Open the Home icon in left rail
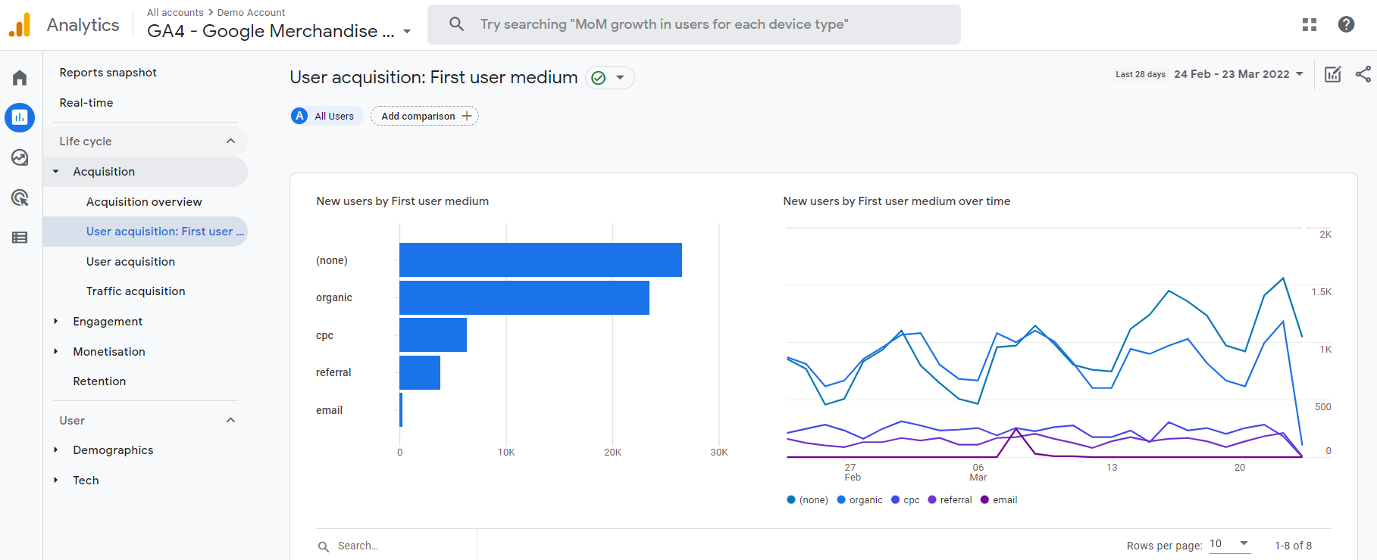Image resolution: width=1377 pixels, height=560 pixels. pos(20,78)
